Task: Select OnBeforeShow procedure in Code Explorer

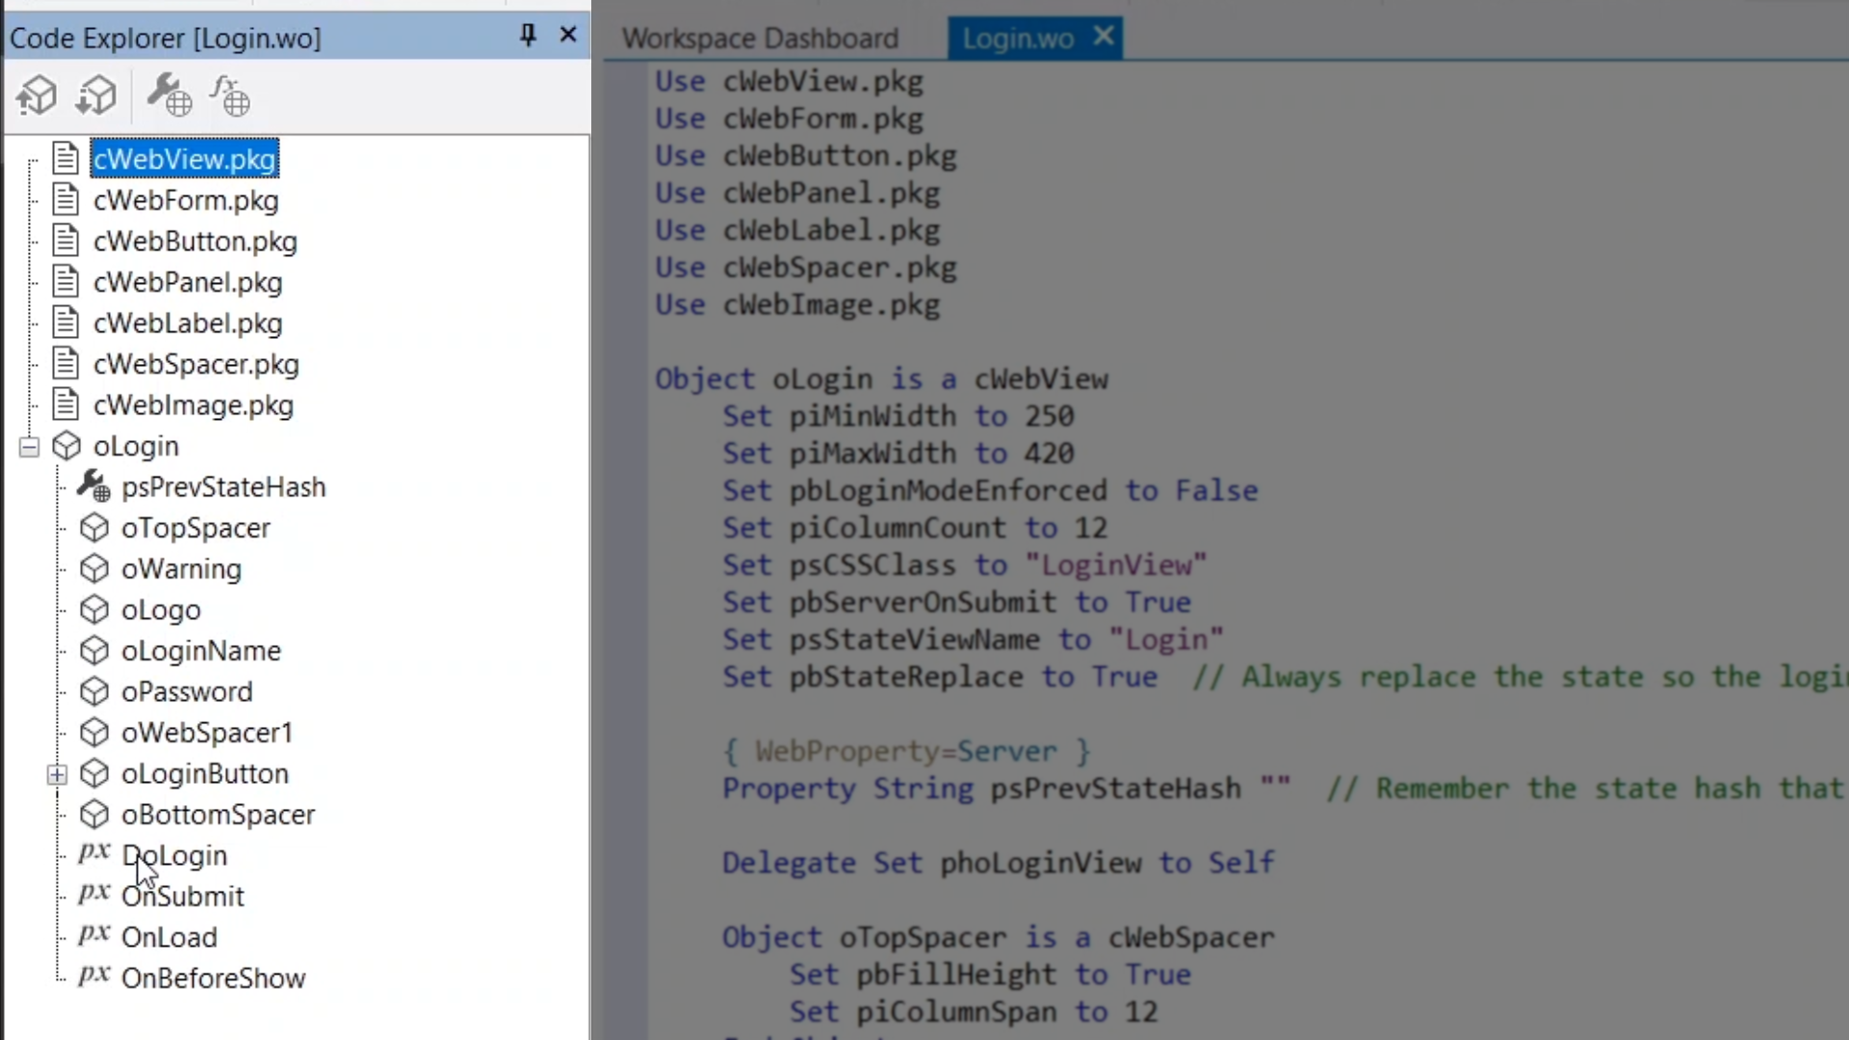Action: (x=213, y=978)
